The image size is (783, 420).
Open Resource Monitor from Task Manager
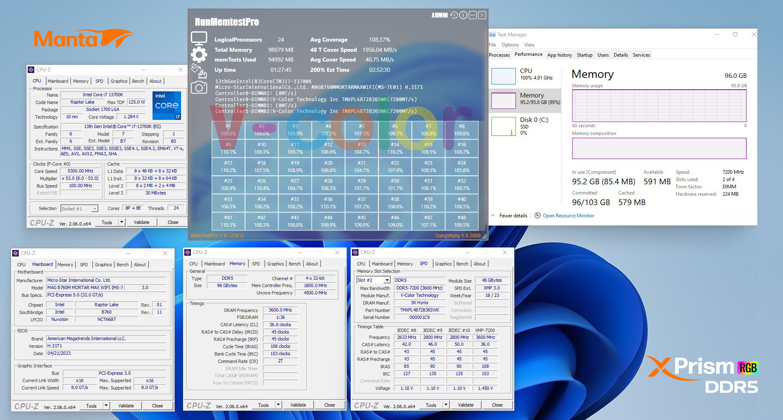click(568, 215)
